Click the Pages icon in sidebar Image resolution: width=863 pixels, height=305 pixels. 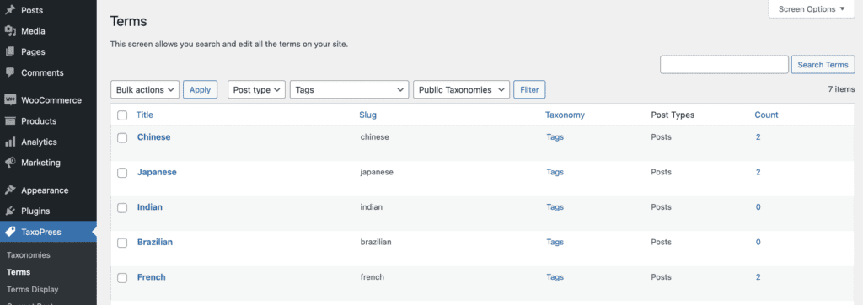click(x=10, y=51)
